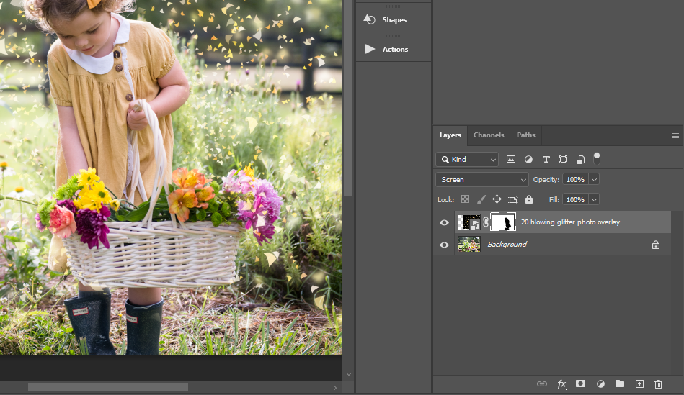Image resolution: width=684 pixels, height=395 pixels.
Task: Open the fx layer style menu
Action: (x=561, y=384)
